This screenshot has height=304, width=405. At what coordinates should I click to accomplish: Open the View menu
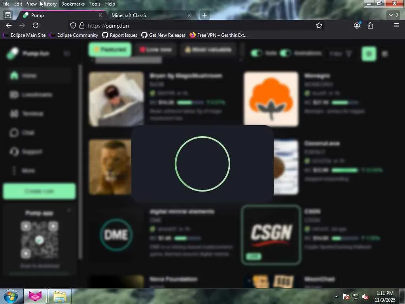(32, 4)
